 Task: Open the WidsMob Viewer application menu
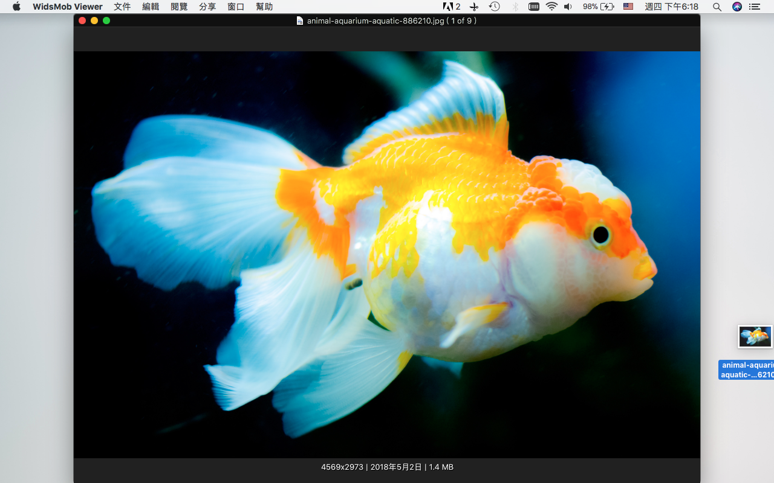tap(68, 7)
